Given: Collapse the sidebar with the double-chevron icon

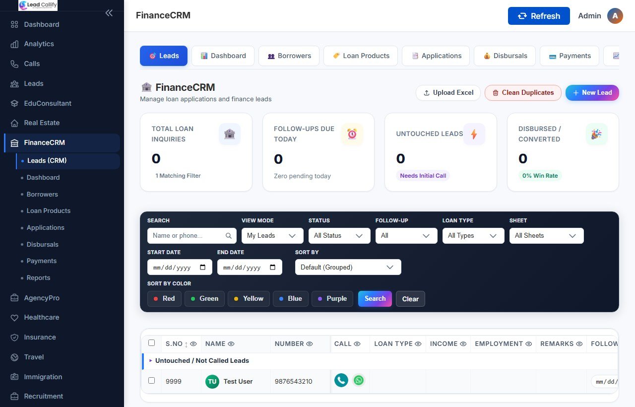Looking at the screenshot, I should pyautogui.click(x=109, y=13).
